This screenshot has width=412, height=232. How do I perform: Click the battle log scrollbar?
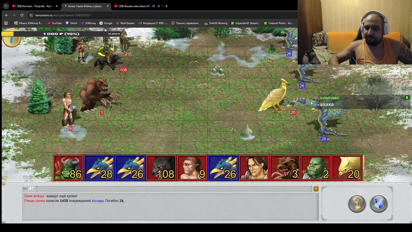(x=318, y=207)
